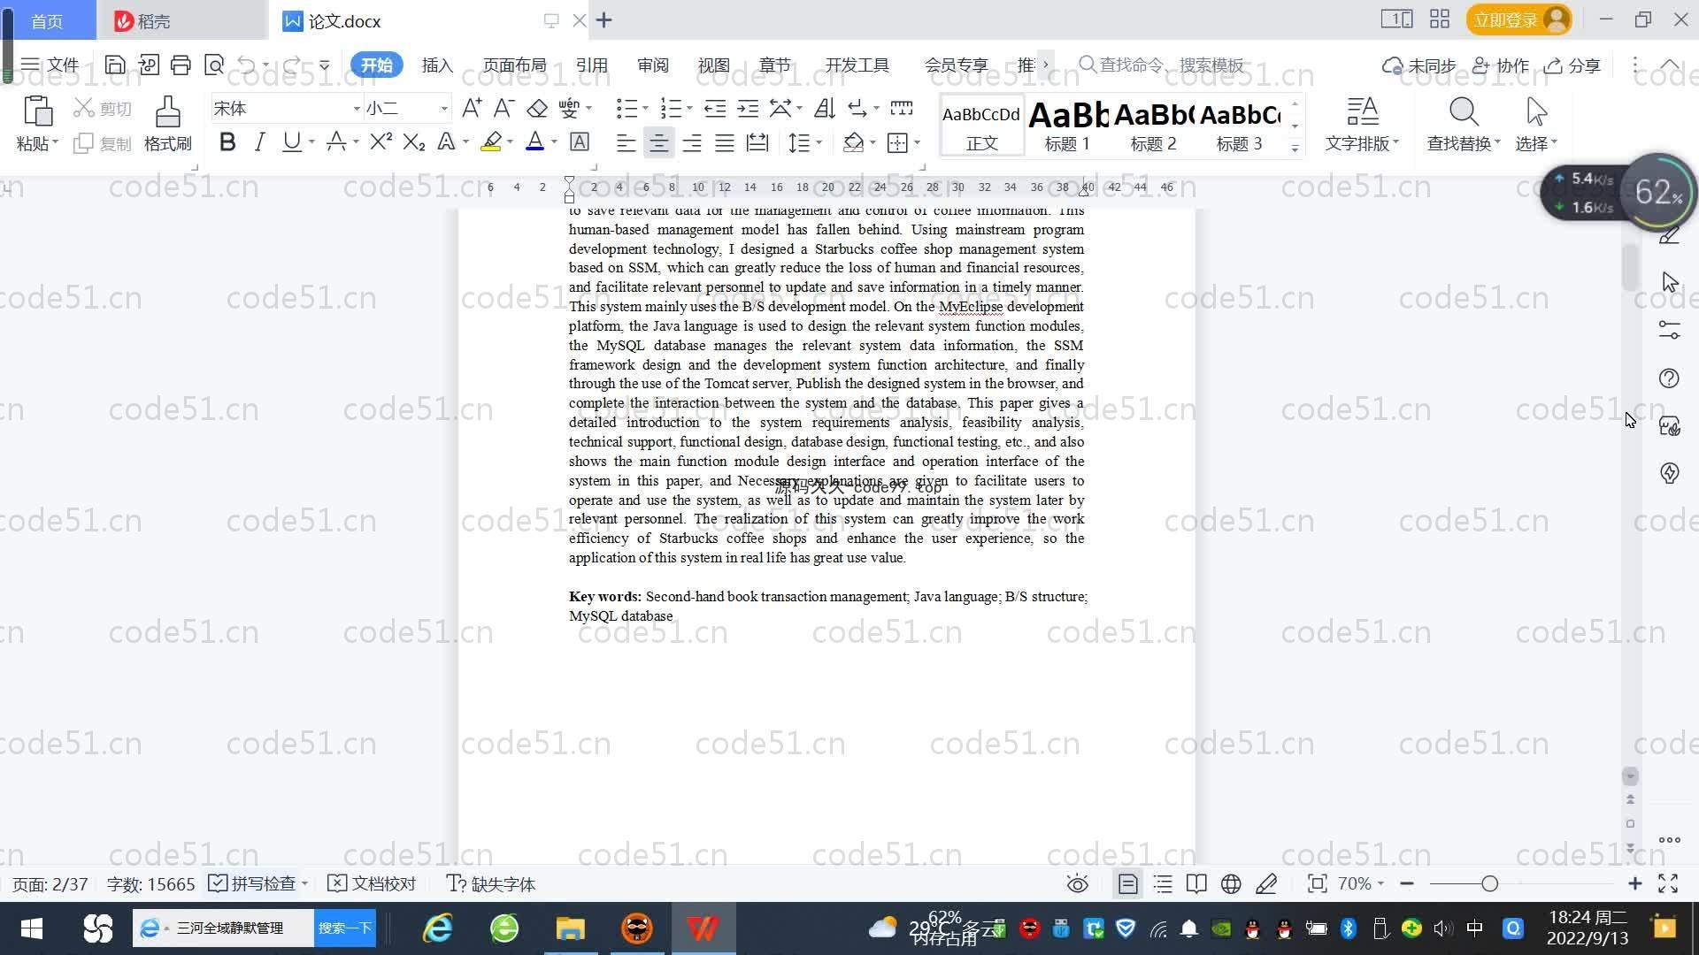Click the zoom slider handle
This screenshot has height=955, width=1699.
click(1489, 883)
